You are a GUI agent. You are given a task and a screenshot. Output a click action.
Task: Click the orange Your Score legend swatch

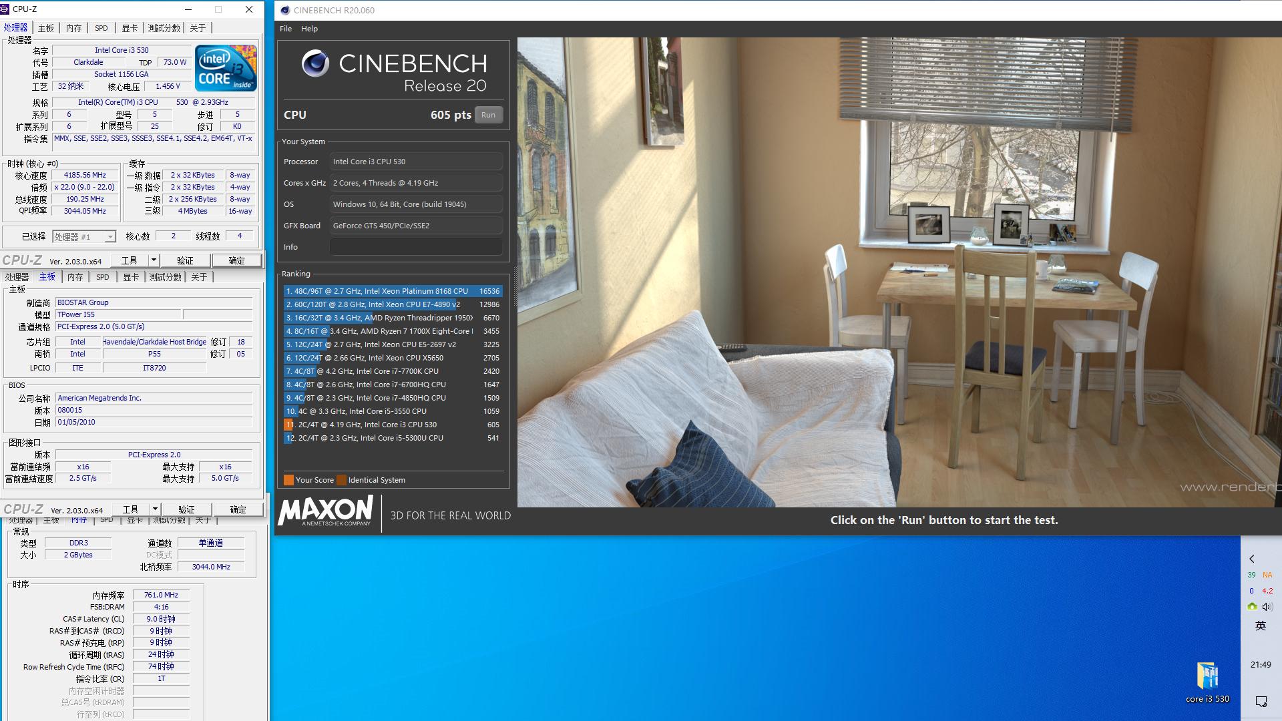[288, 480]
